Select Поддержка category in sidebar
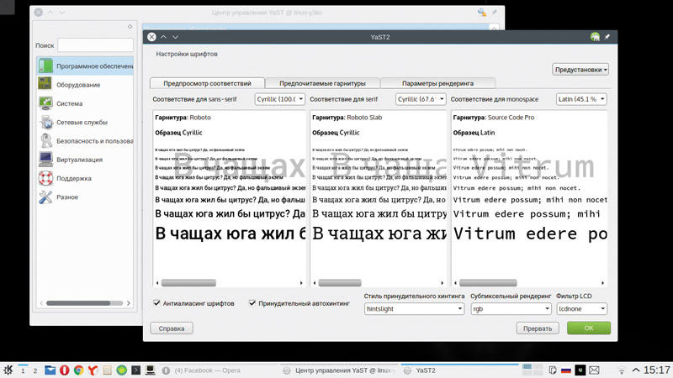 point(85,178)
